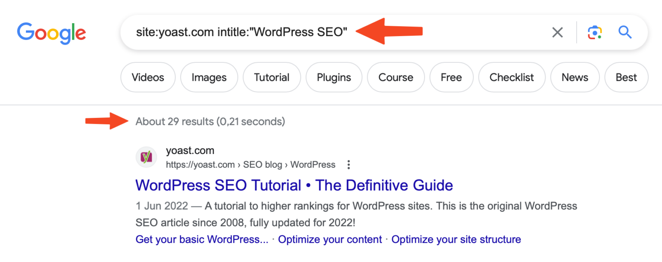Select the Best filter chip
662x262 pixels.
tap(626, 77)
